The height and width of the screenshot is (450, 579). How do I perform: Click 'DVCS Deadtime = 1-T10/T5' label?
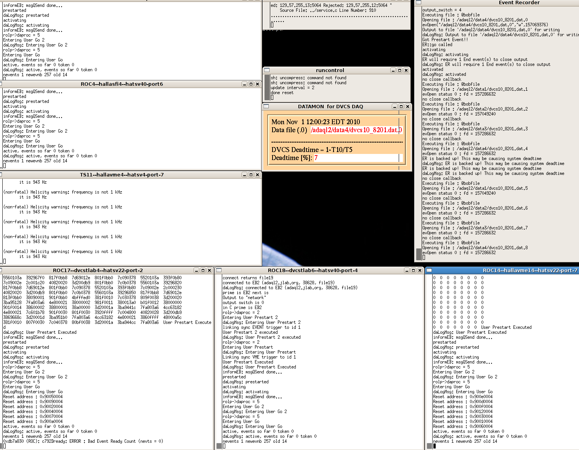(x=312, y=150)
